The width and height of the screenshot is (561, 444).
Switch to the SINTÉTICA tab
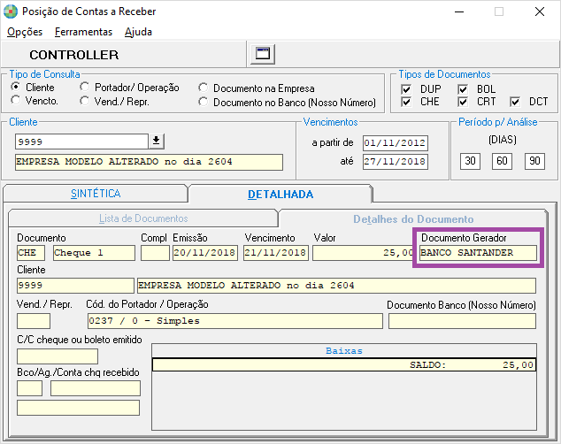(x=96, y=194)
